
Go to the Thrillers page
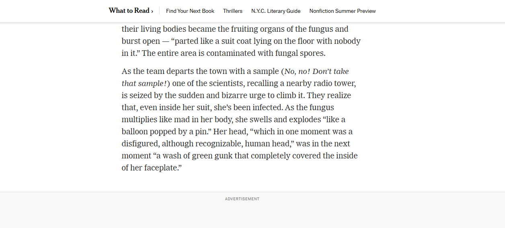click(233, 11)
